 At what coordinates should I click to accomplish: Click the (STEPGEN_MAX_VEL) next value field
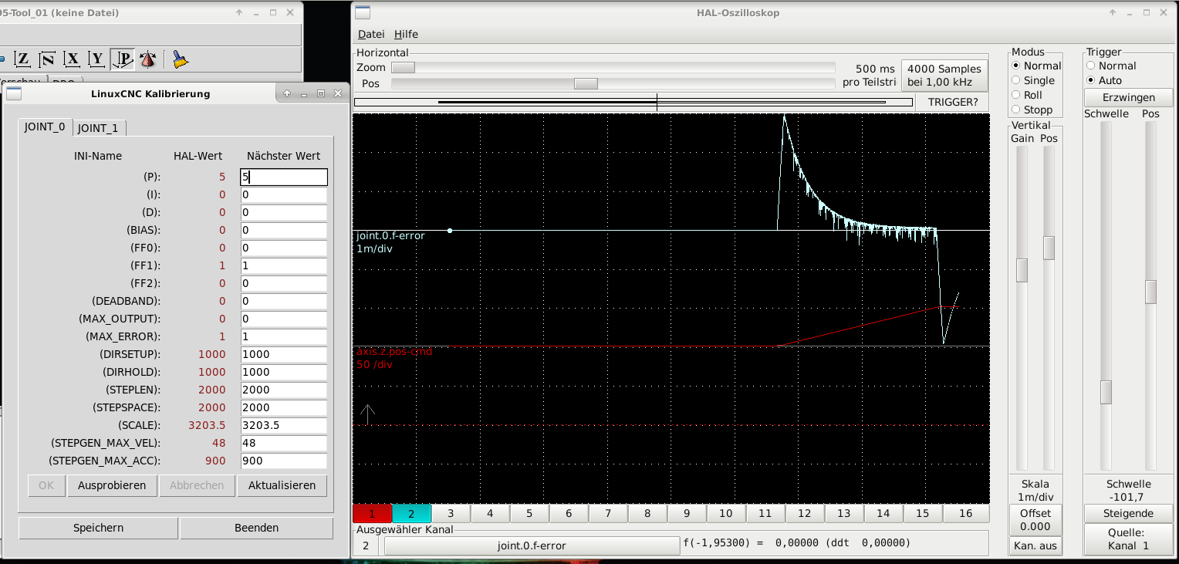pos(284,443)
